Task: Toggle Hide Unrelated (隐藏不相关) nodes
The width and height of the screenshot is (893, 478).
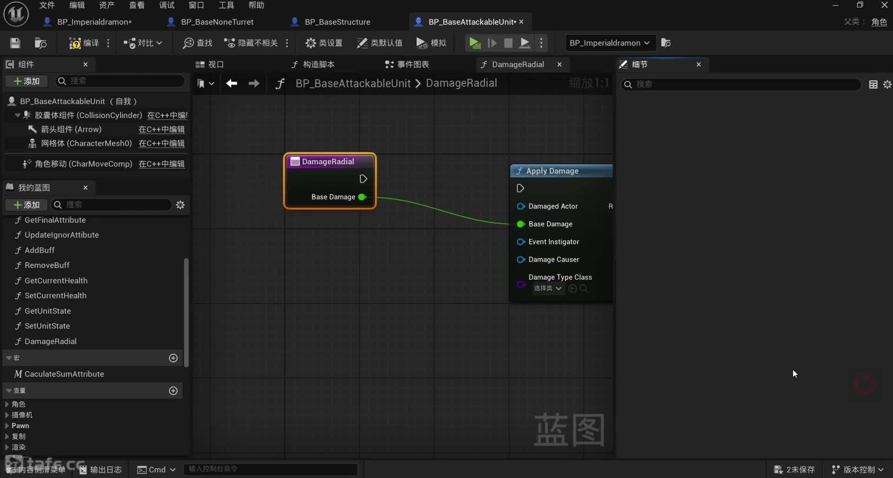Action: [x=251, y=43]
